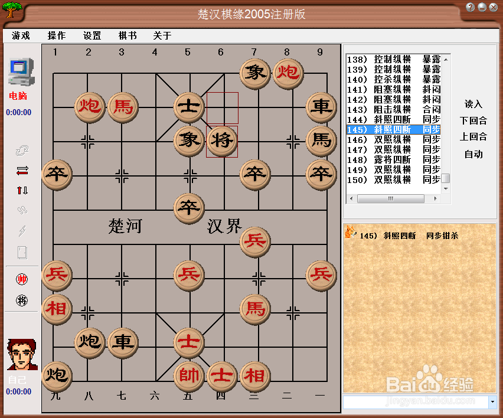This screenshot has height=418, width=503.
Task: Click the horizontal scrollbar thumb of list
Action: (x=391, y=198)
